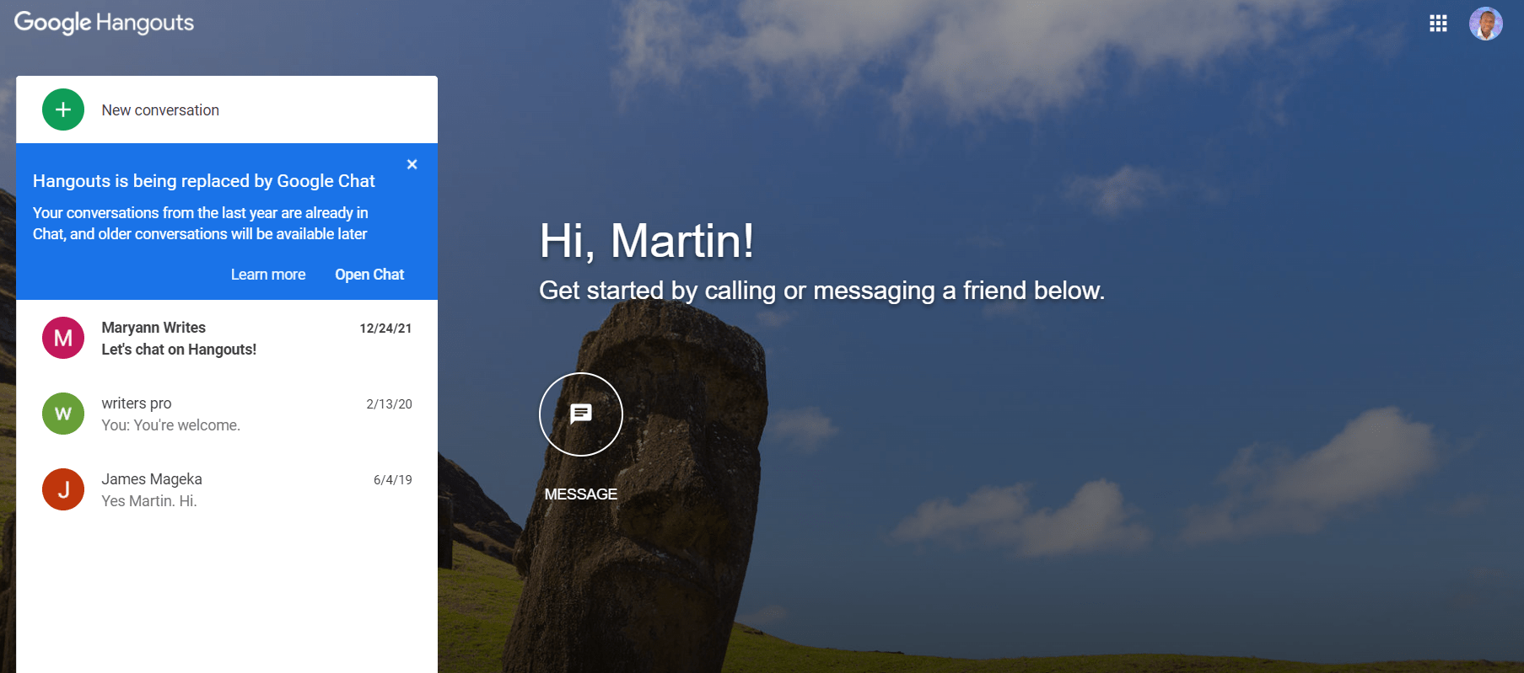Image resolution: width=1524 pixels, height=673 pixels.
Task: Click the "Yes Martin. Hi." message preview
Action: pos(149,501)
